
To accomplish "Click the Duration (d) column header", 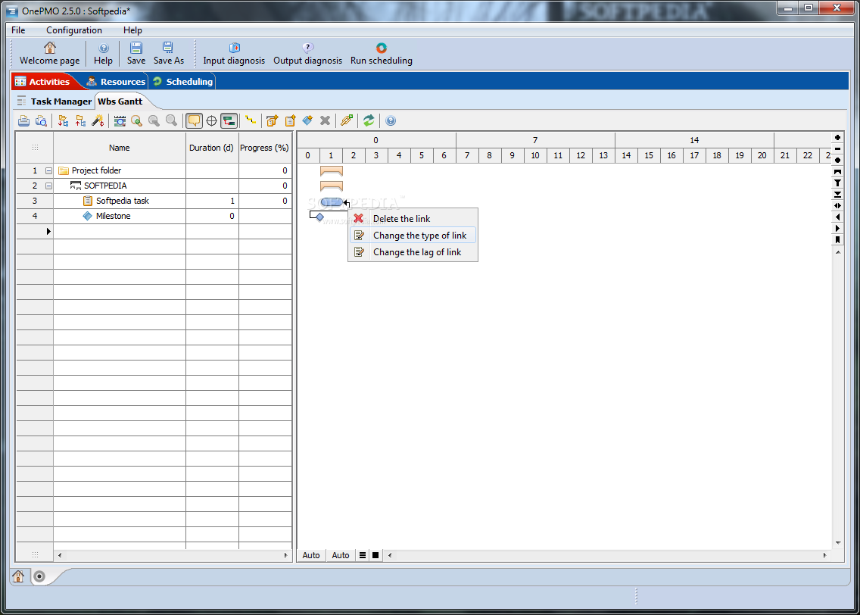I will pos(212,148).
